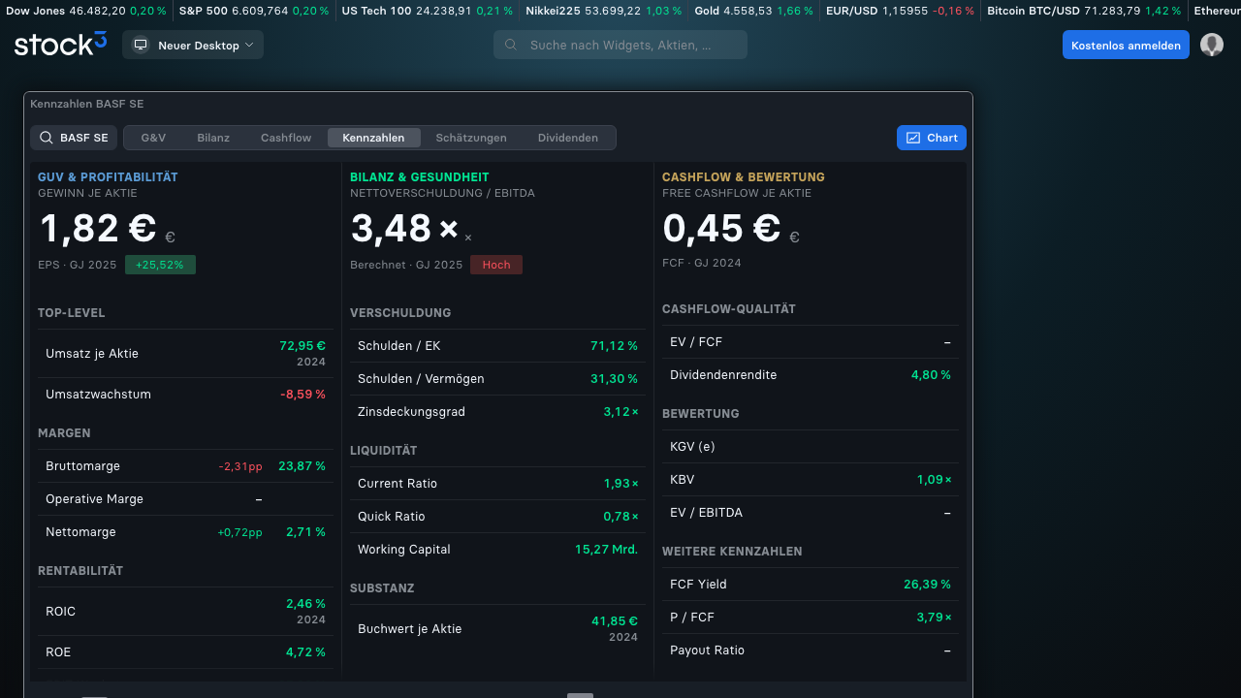Click the 15,27 Mrd. Working Capital value
Screen dimensions: 1241x698
pyautogui.click(x=606, y=550)
